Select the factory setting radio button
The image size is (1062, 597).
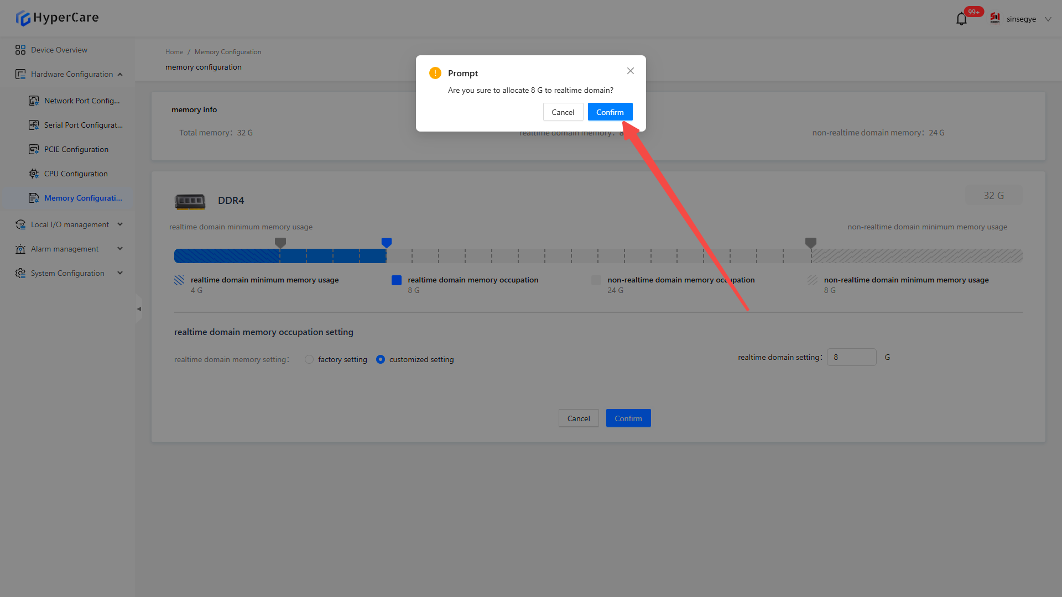(309, 359)
